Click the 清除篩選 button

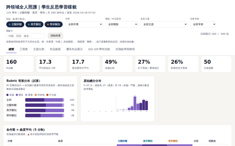pyautogui.click(x=55, y=36)
